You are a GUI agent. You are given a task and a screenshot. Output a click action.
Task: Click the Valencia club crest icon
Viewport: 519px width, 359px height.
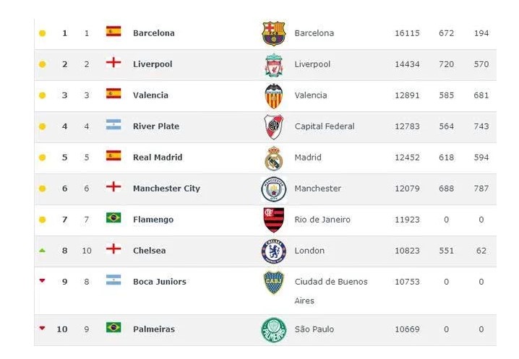[x=273, y=95]
